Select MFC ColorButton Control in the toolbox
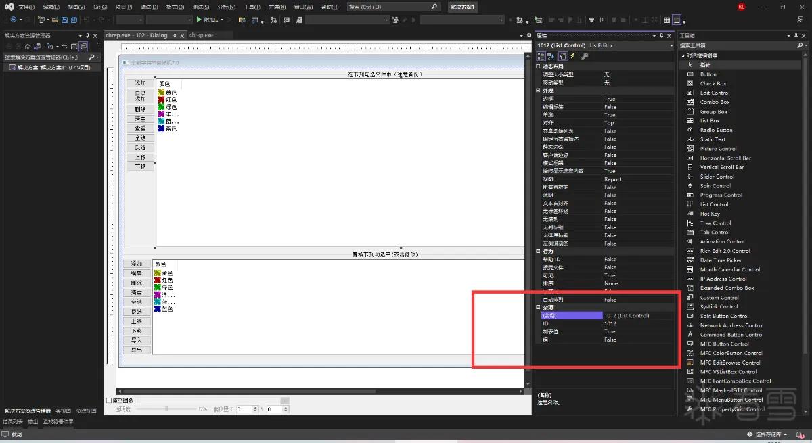The image size is (812, 443). tap(731, 353)
